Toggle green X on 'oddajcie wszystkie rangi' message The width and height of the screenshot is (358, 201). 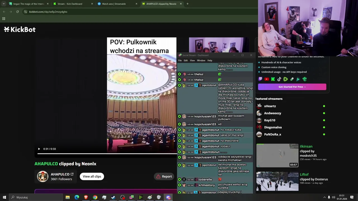point(180,157)
